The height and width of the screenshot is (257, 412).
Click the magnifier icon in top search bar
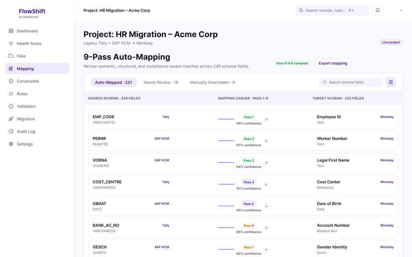(x=301, y=10)
